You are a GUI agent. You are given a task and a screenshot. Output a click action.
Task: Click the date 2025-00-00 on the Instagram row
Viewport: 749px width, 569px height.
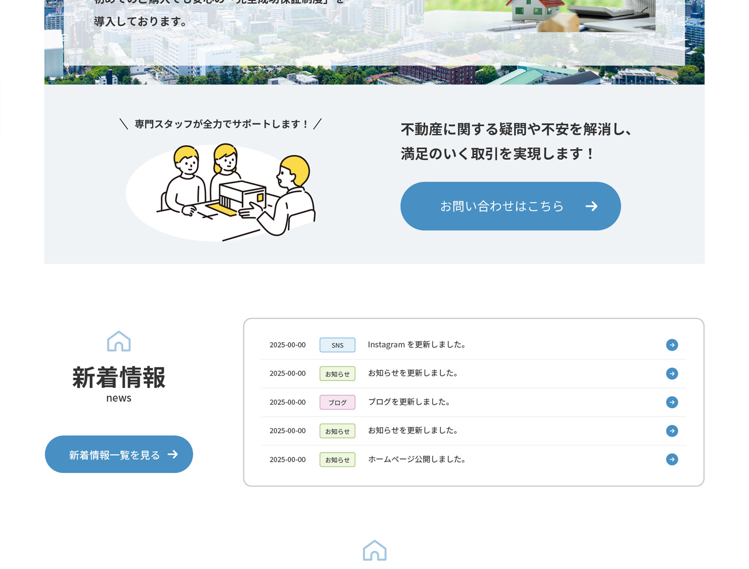(287, 344)
